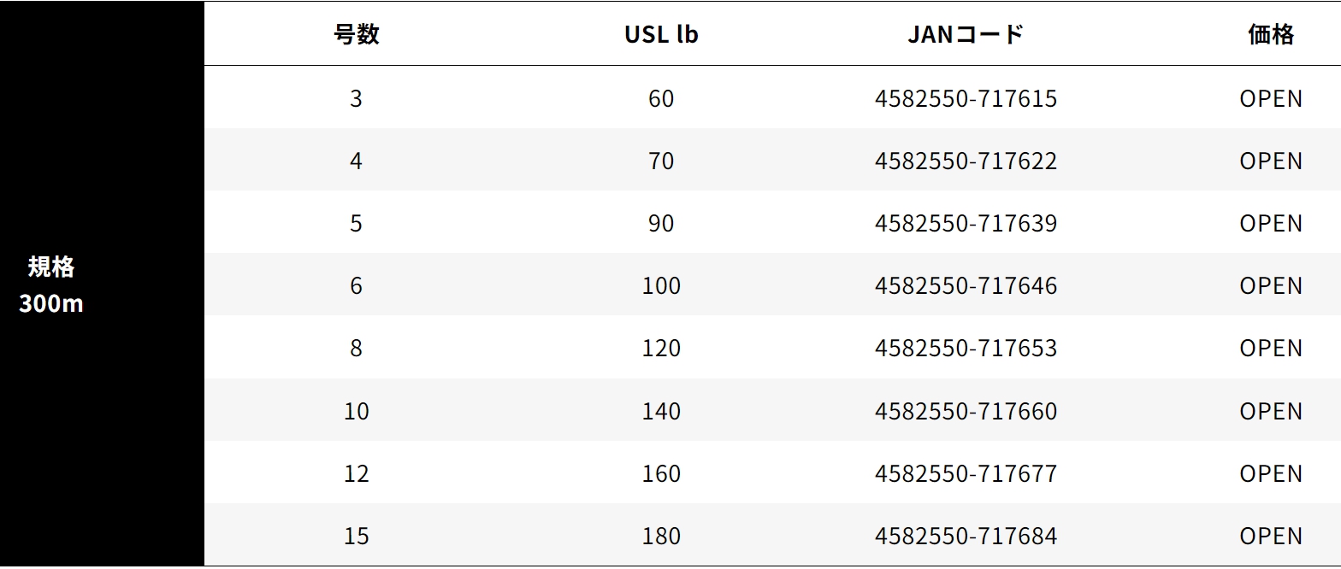The image size is (1341, 569).
Task: Click JAN code 4582550-717639
Action: coord(966,223)
